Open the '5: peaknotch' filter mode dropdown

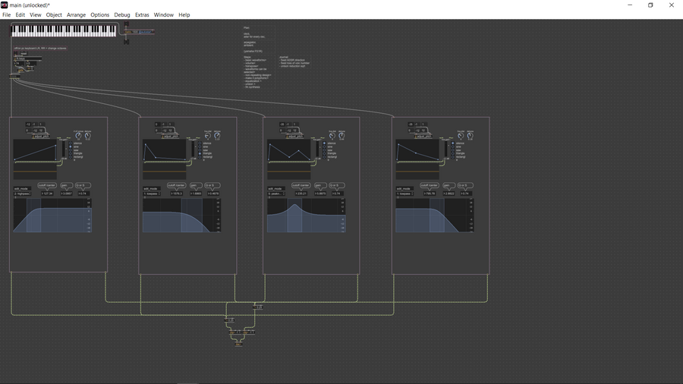(x=277, y=194)
